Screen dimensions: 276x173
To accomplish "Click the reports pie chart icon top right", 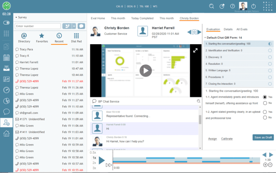I will click(222, 6).
